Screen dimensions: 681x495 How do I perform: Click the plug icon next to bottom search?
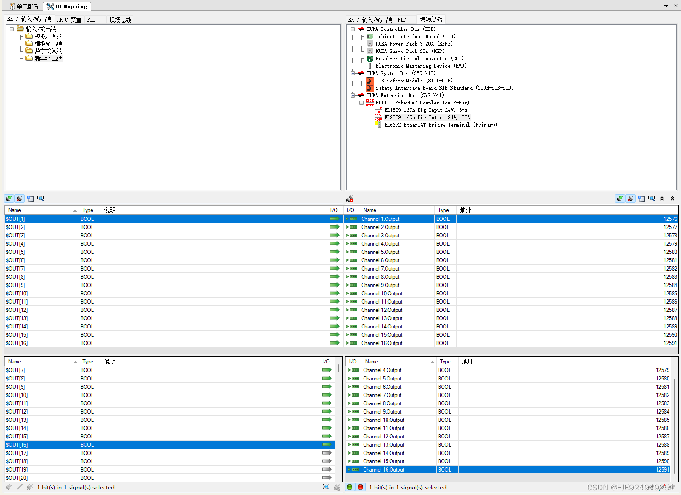coord(337,487)
